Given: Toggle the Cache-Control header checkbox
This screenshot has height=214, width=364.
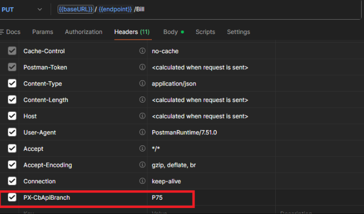Looking at the screenshot, I should coord(12,51).
